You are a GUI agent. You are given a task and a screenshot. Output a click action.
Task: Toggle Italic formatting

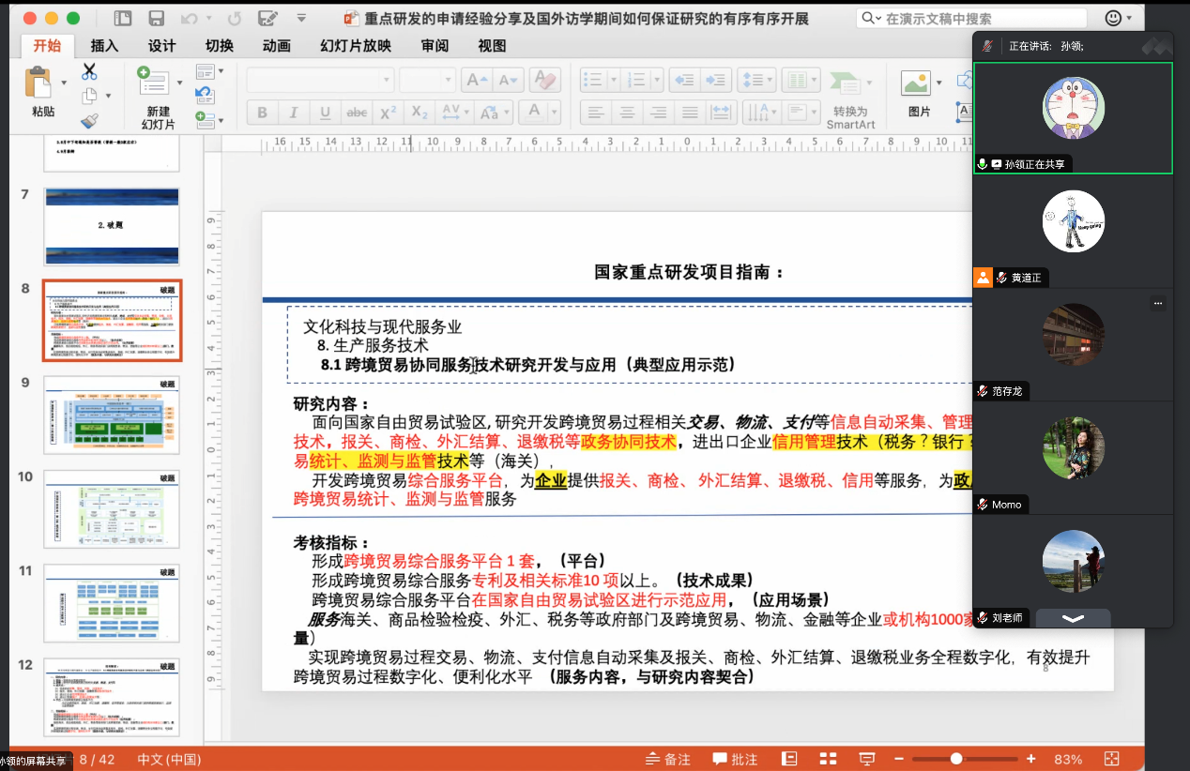(294, 113)
